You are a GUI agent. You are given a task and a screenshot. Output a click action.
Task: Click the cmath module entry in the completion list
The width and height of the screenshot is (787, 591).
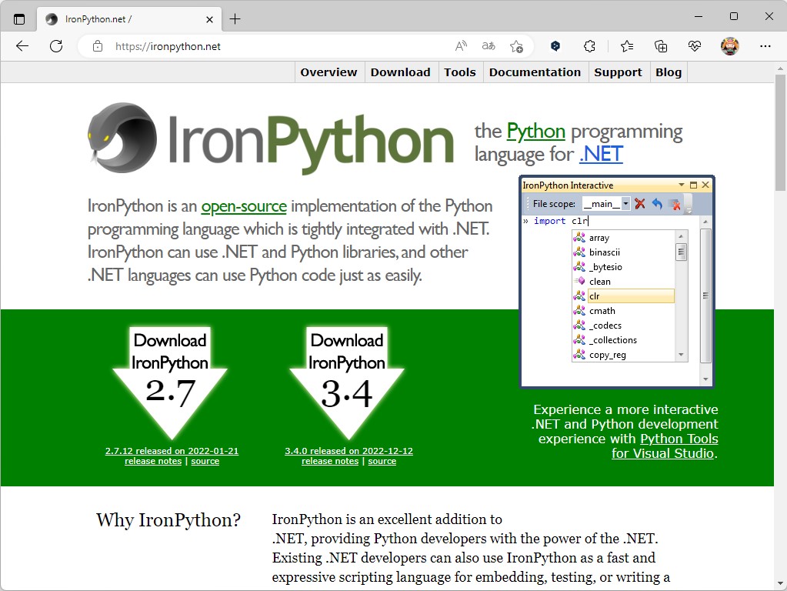click(x=602, y=310)
